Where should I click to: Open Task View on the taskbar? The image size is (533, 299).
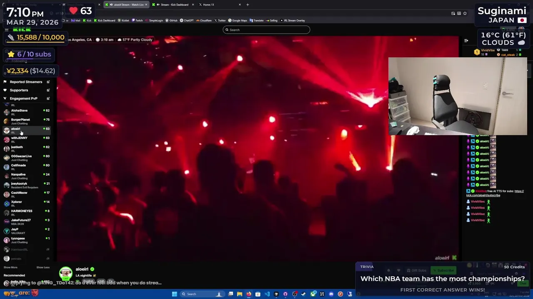230,294
